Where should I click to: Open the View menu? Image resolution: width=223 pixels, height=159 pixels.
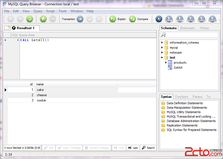[x=26, y=11]
